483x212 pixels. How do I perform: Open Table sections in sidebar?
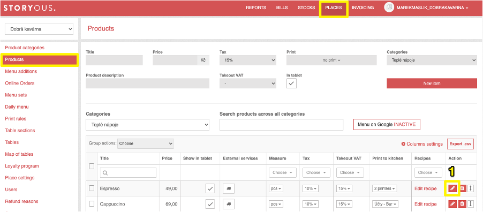(20, 130)
